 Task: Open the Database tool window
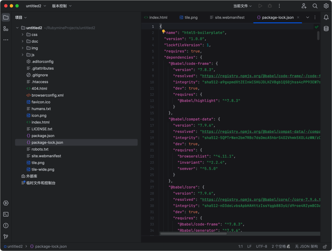click(326, 29)
